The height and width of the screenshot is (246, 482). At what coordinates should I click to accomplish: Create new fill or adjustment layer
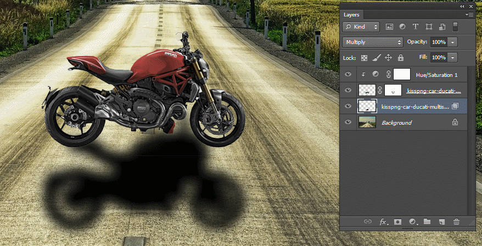click(413, 221)
